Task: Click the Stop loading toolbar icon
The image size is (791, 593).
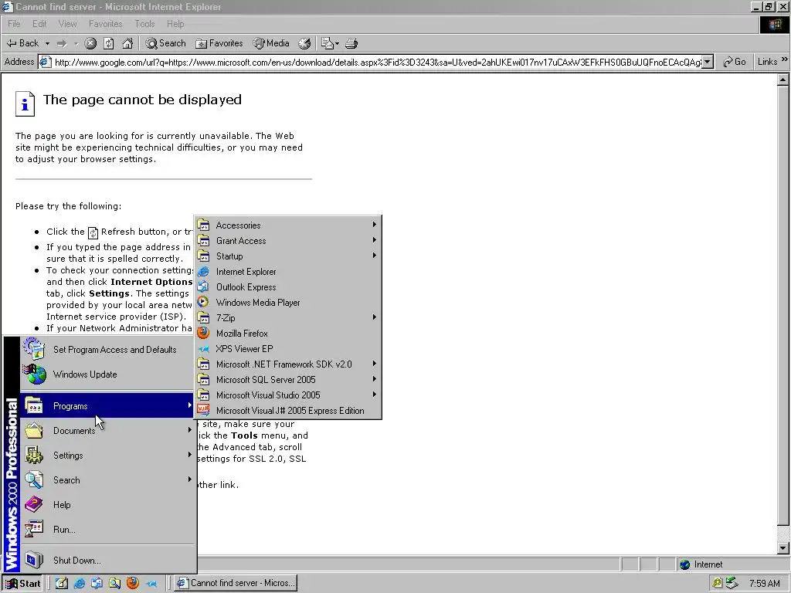Action: click(x=90, y=43)
